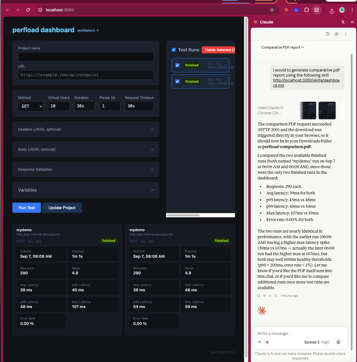The height and width of the screenshot is (362, 357).
Task: Reload the localhost:3000 page
Action: pos(28,10)
